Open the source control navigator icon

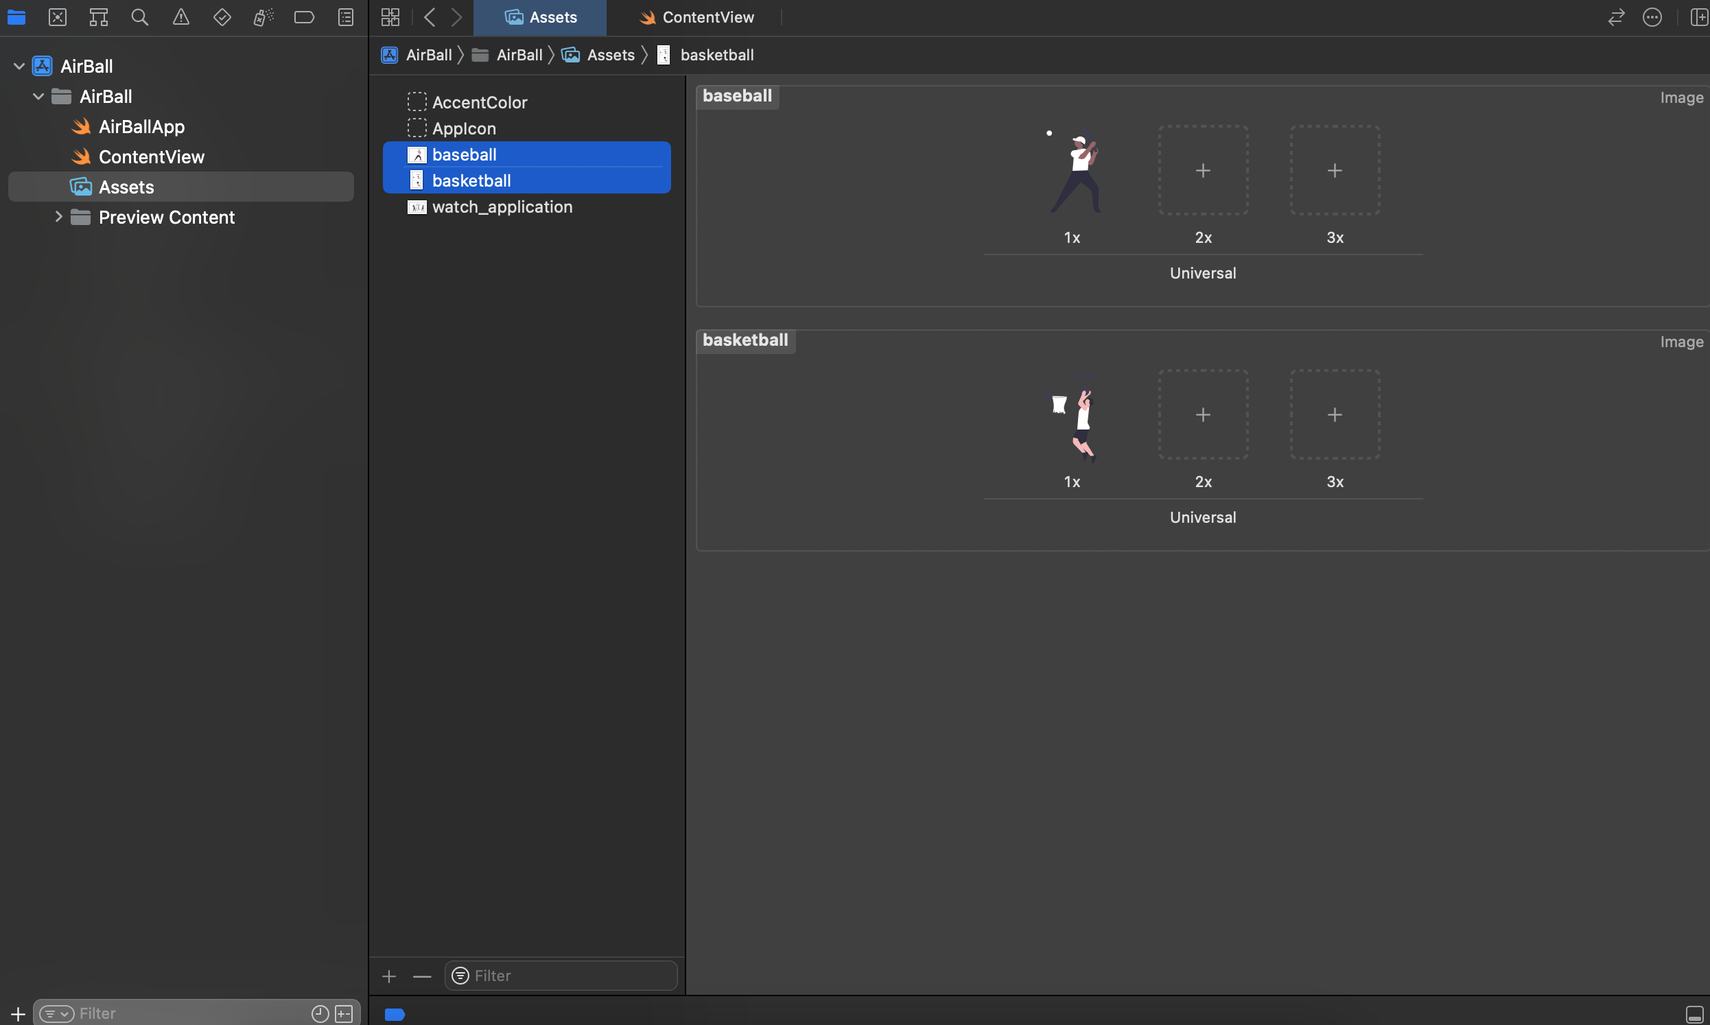coord(58,17)
